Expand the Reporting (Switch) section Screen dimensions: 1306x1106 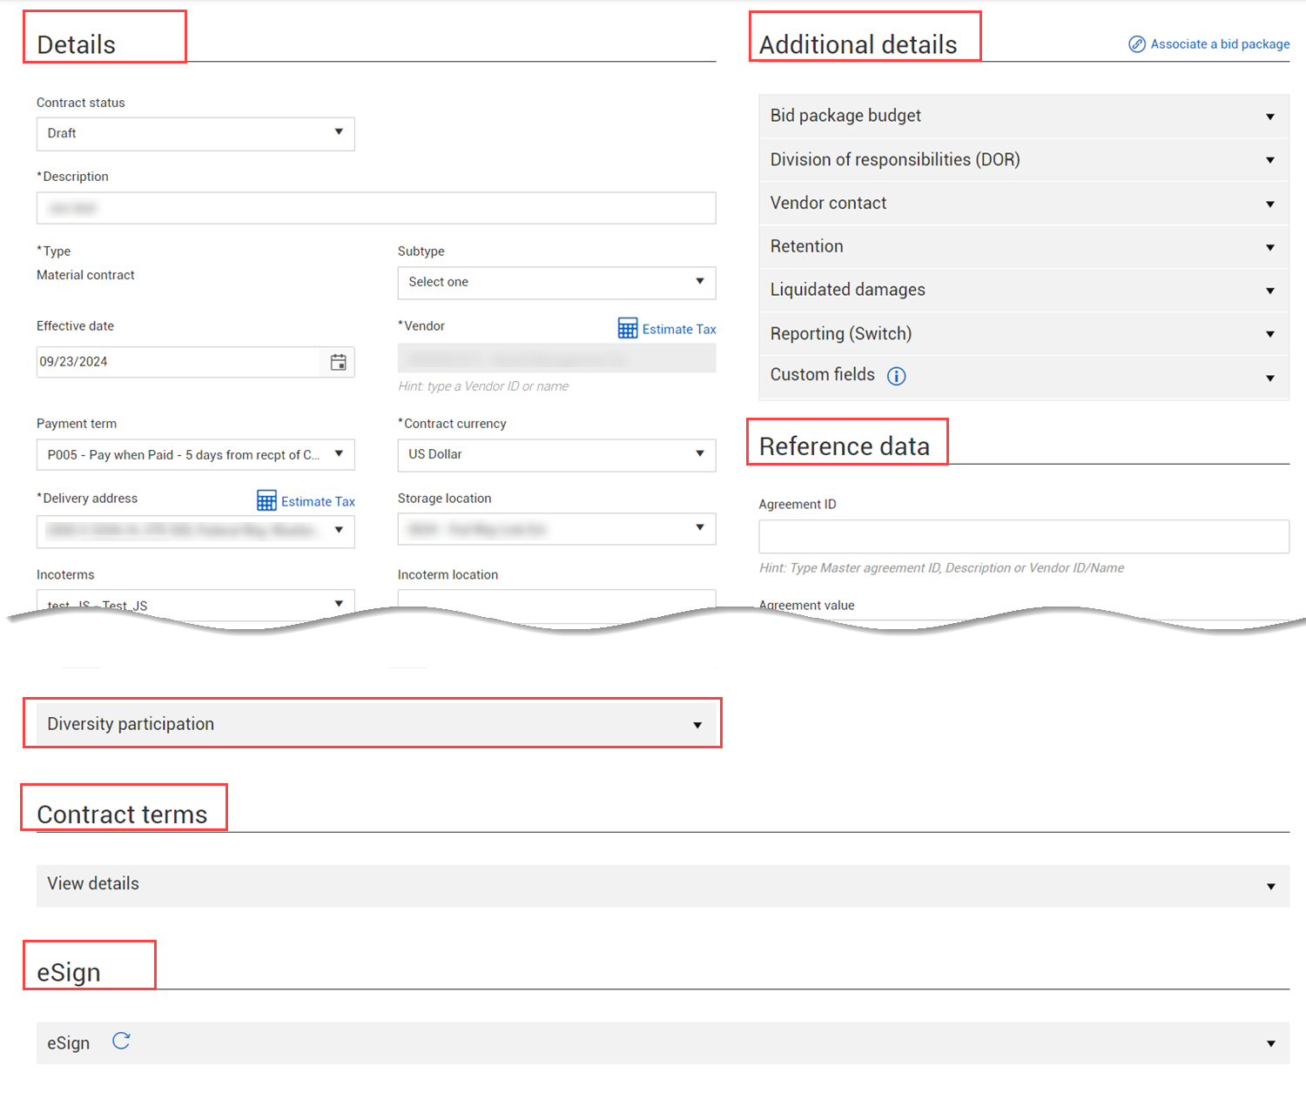pos(1023,334)
